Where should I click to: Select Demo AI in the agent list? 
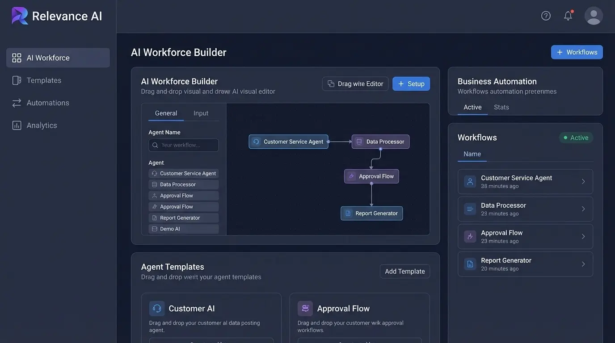coord(183,229)
